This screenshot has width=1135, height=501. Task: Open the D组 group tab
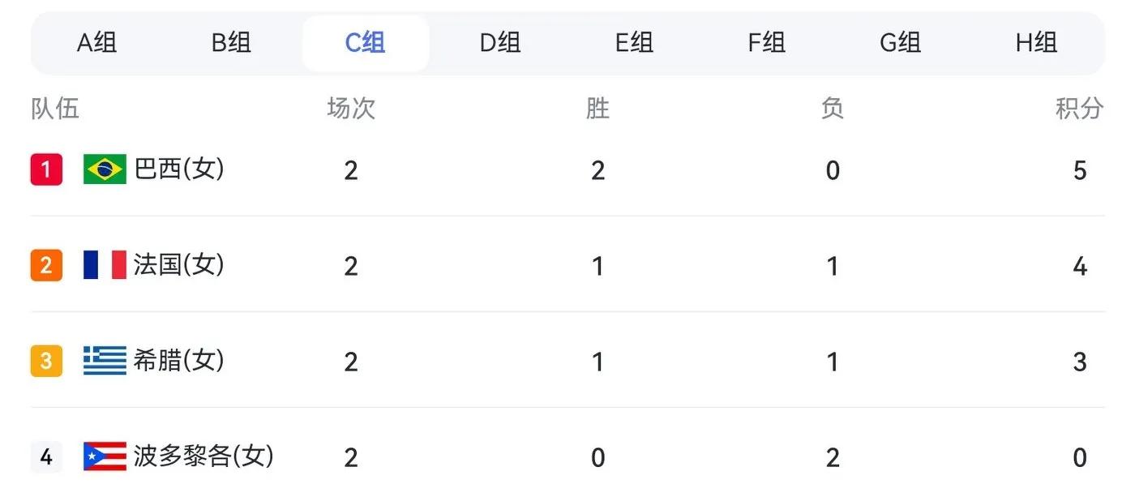(500, 43)
